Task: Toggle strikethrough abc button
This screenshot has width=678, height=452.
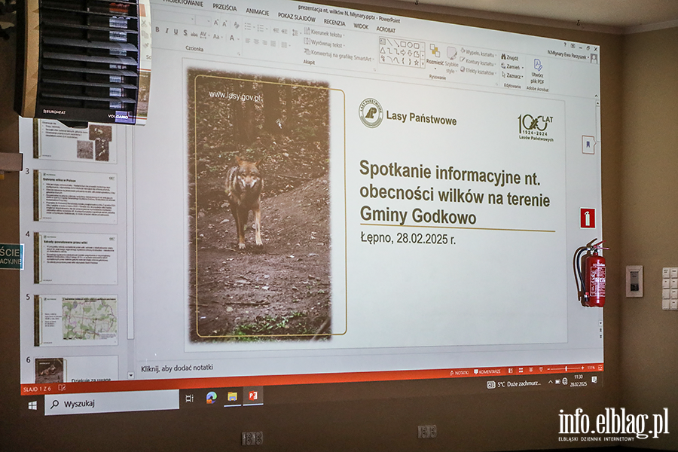Action: (x=194, y=35)
